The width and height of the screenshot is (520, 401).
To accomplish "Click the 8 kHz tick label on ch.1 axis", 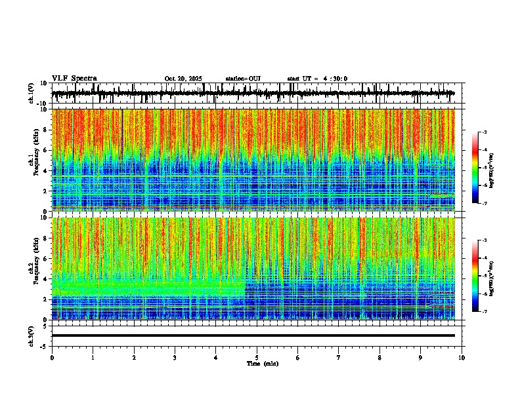I will point(46,130).
